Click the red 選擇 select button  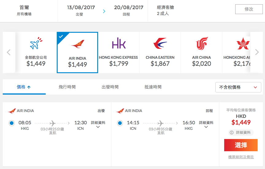pyautogui.click(x=241, y=145)
